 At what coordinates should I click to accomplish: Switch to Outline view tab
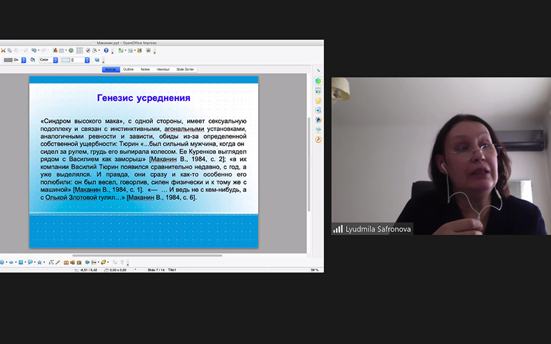point(128,69)
